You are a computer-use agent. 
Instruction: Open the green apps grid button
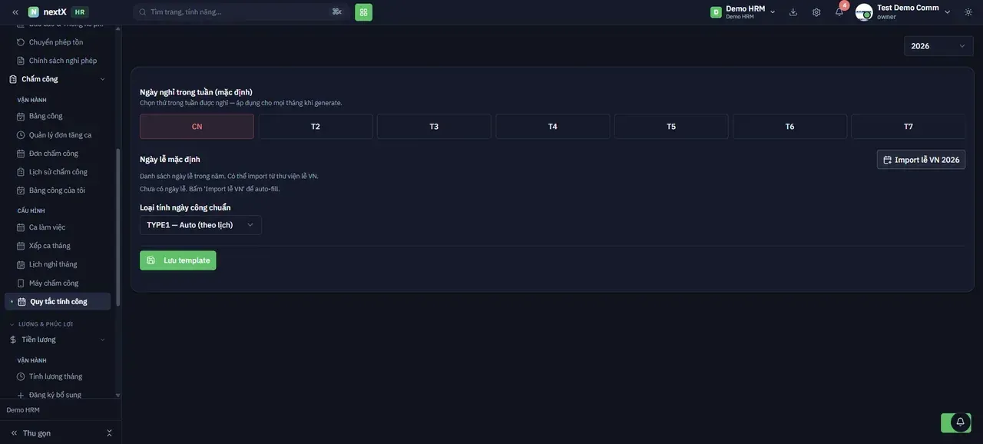click(363, 12)
